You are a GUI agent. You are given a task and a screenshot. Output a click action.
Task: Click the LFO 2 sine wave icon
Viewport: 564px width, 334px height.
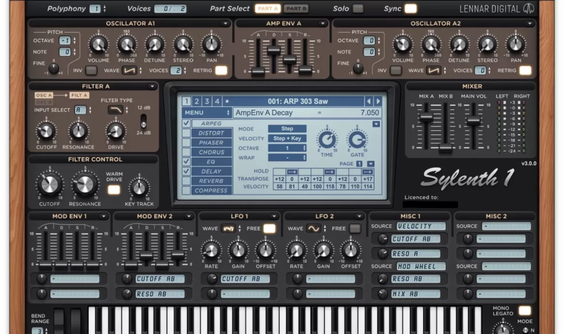pos(313,229)
